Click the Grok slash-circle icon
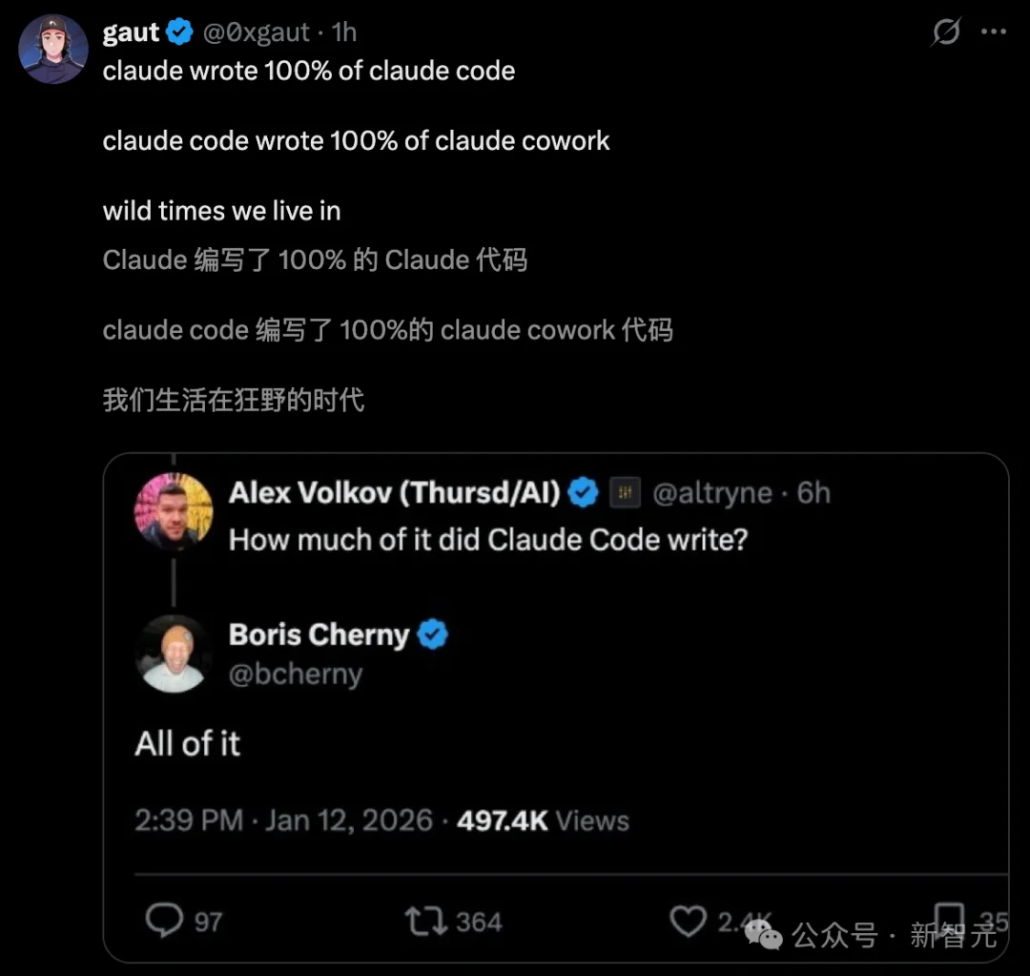Image resolution: width=1030 pixels, height=976 pixels. coord(946,33)
